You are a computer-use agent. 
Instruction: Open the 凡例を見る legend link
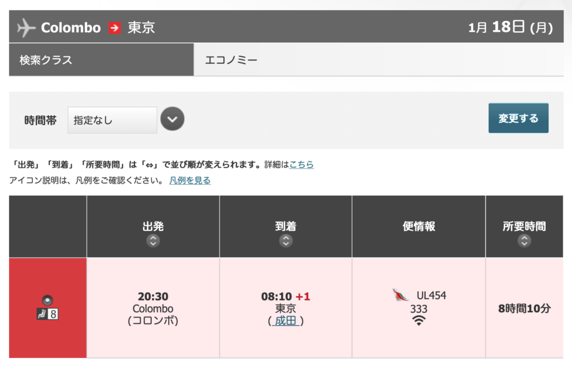click(190, 180)
